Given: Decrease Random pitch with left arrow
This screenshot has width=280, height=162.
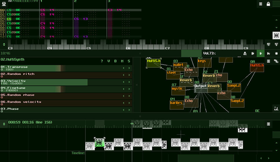Looking at the screenshot, I should pos(123,75).
